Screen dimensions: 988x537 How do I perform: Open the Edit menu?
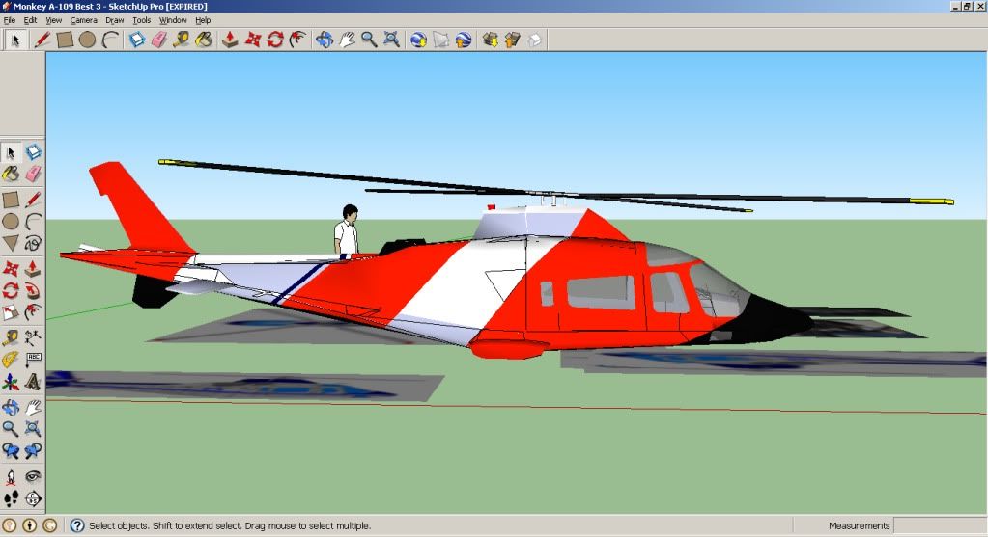(30, 20)
